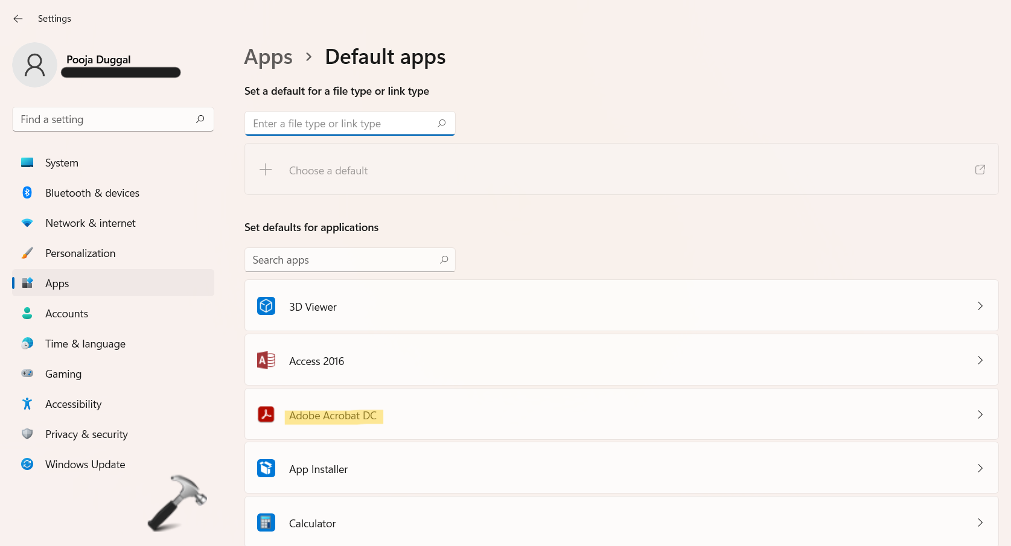Click the Choose a default button
The width and height of the screenshot is (1011, 546).
click(328, 171)
